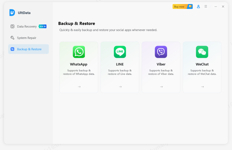The width and height of the screenshot is (232, 150).
Task: Click the WeChat app icon
Action: (202, 52)
